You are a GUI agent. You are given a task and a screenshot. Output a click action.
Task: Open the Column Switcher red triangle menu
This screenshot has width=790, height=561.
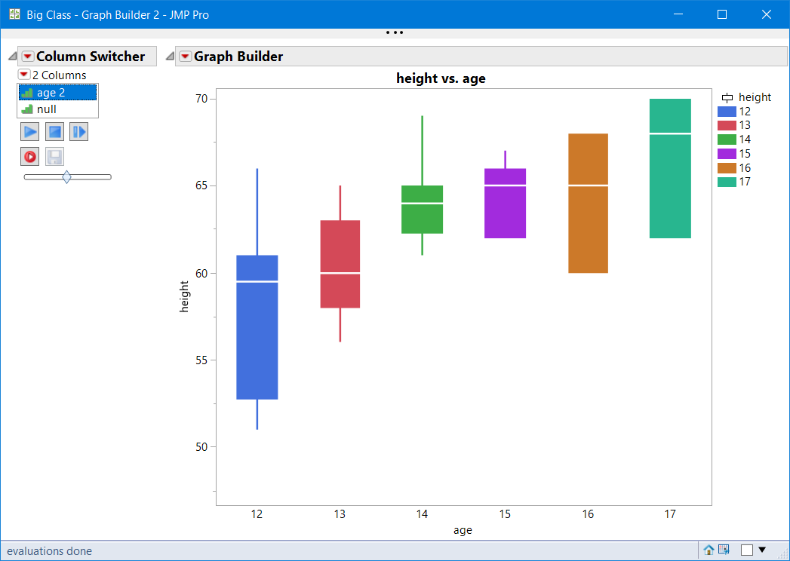point(28,56)
